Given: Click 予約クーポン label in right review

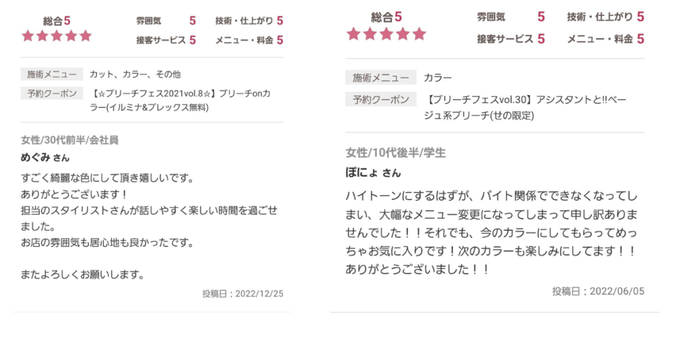Looking at the screenshot, I should coord(381,100).
